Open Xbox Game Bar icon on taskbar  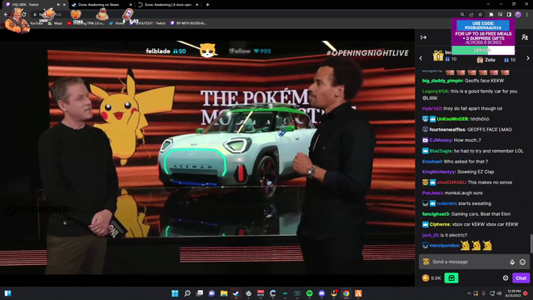(297, 293)
